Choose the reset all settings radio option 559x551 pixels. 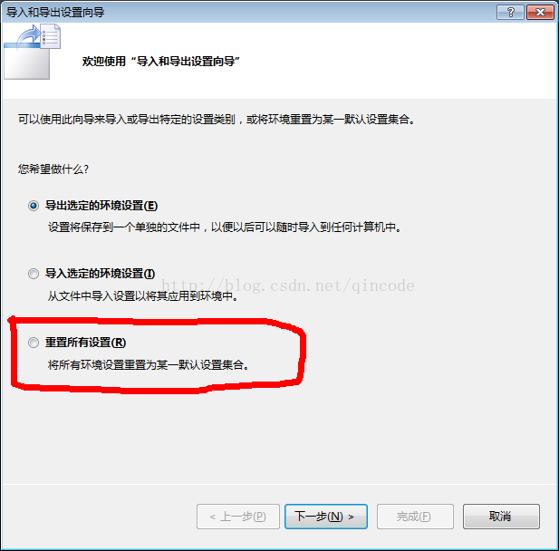coord(34,343)
